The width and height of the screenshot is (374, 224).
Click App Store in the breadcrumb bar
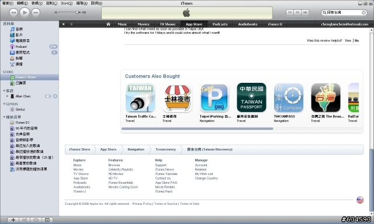[x=108, y=149]
